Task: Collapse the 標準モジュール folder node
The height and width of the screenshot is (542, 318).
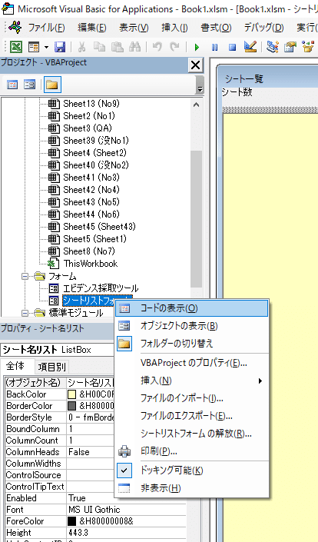Action: pyautogui.click(x=25, y=313)
